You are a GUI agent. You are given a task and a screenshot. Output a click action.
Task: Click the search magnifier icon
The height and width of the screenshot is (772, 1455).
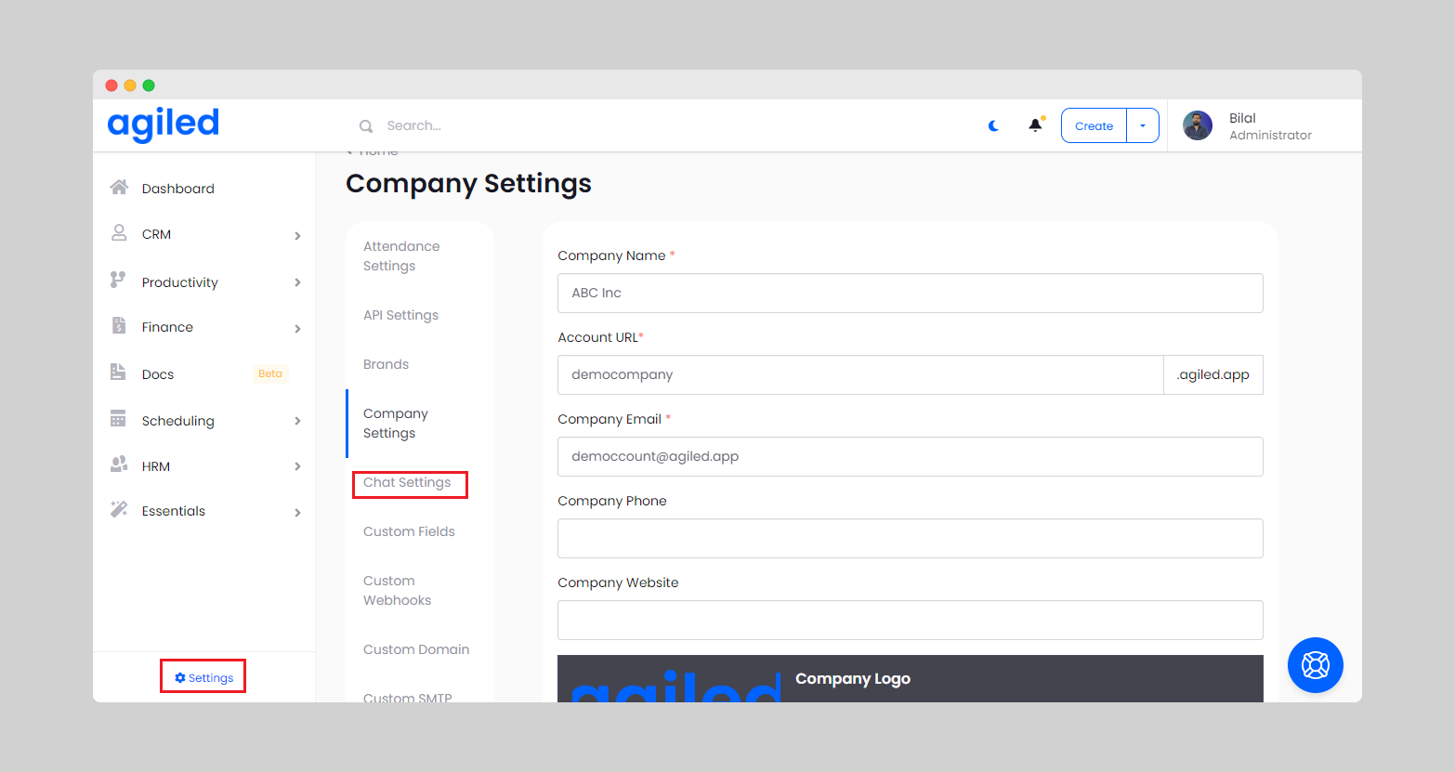point(366,126)
